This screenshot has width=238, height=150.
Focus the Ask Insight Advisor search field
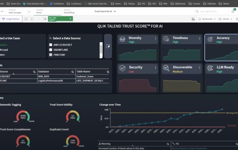(x=211, y=11)
